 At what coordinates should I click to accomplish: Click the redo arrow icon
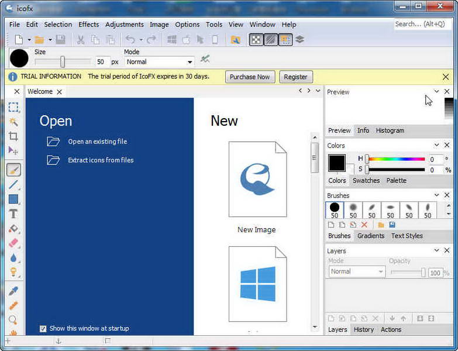151,40
